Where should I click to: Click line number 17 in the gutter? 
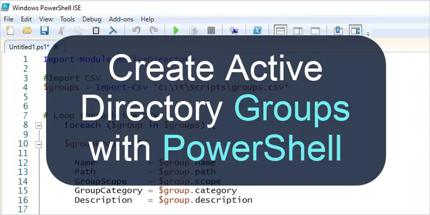pyautogui.click(x=23, y=209)
